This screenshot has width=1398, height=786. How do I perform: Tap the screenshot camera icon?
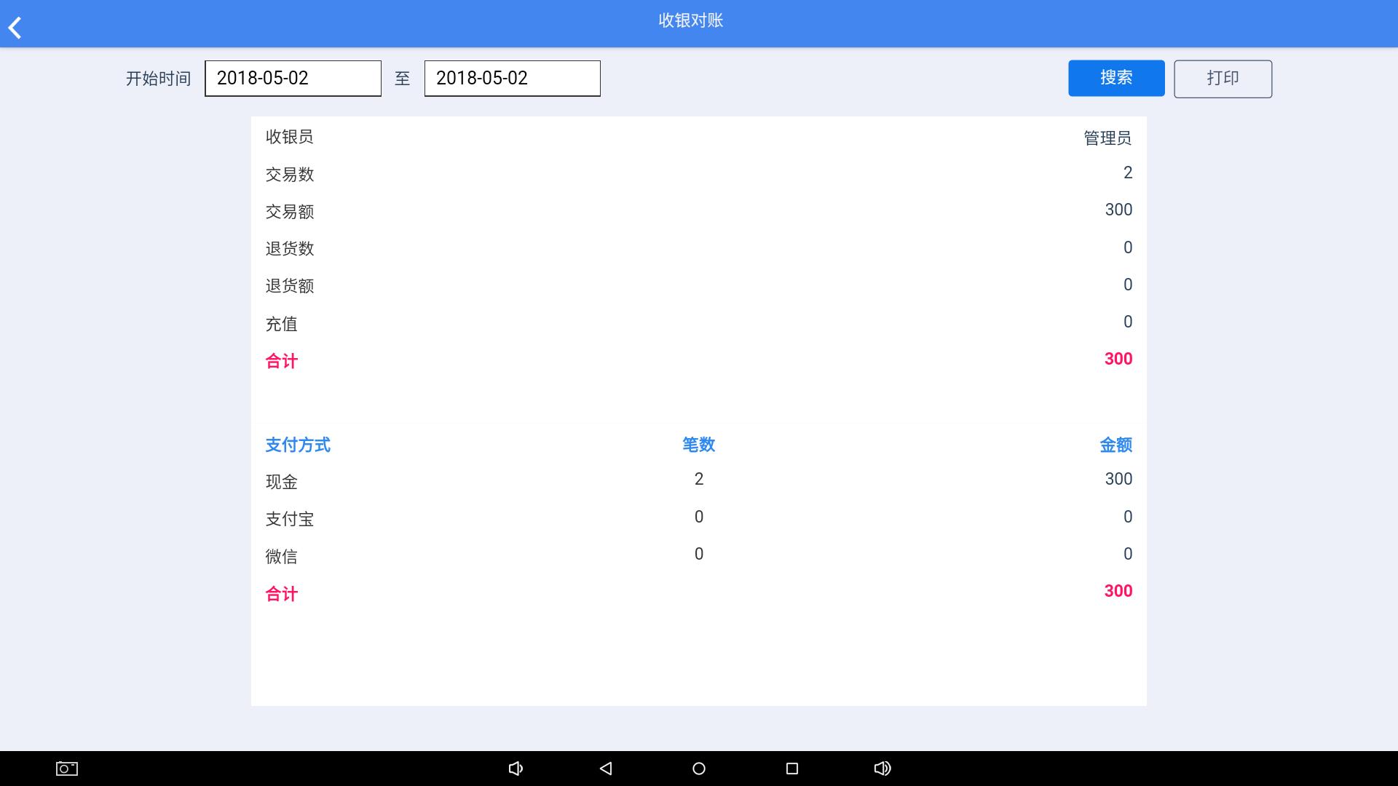click(67, 769)
